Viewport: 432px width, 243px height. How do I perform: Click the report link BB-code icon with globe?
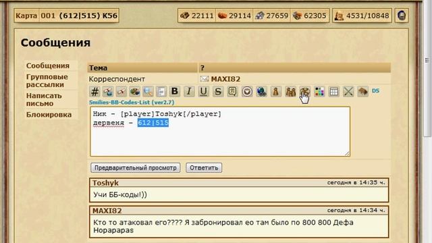[108, 92]
